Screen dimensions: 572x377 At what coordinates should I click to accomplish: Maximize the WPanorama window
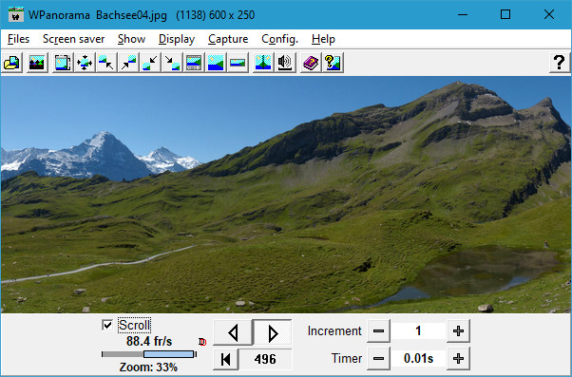[505, 14]
